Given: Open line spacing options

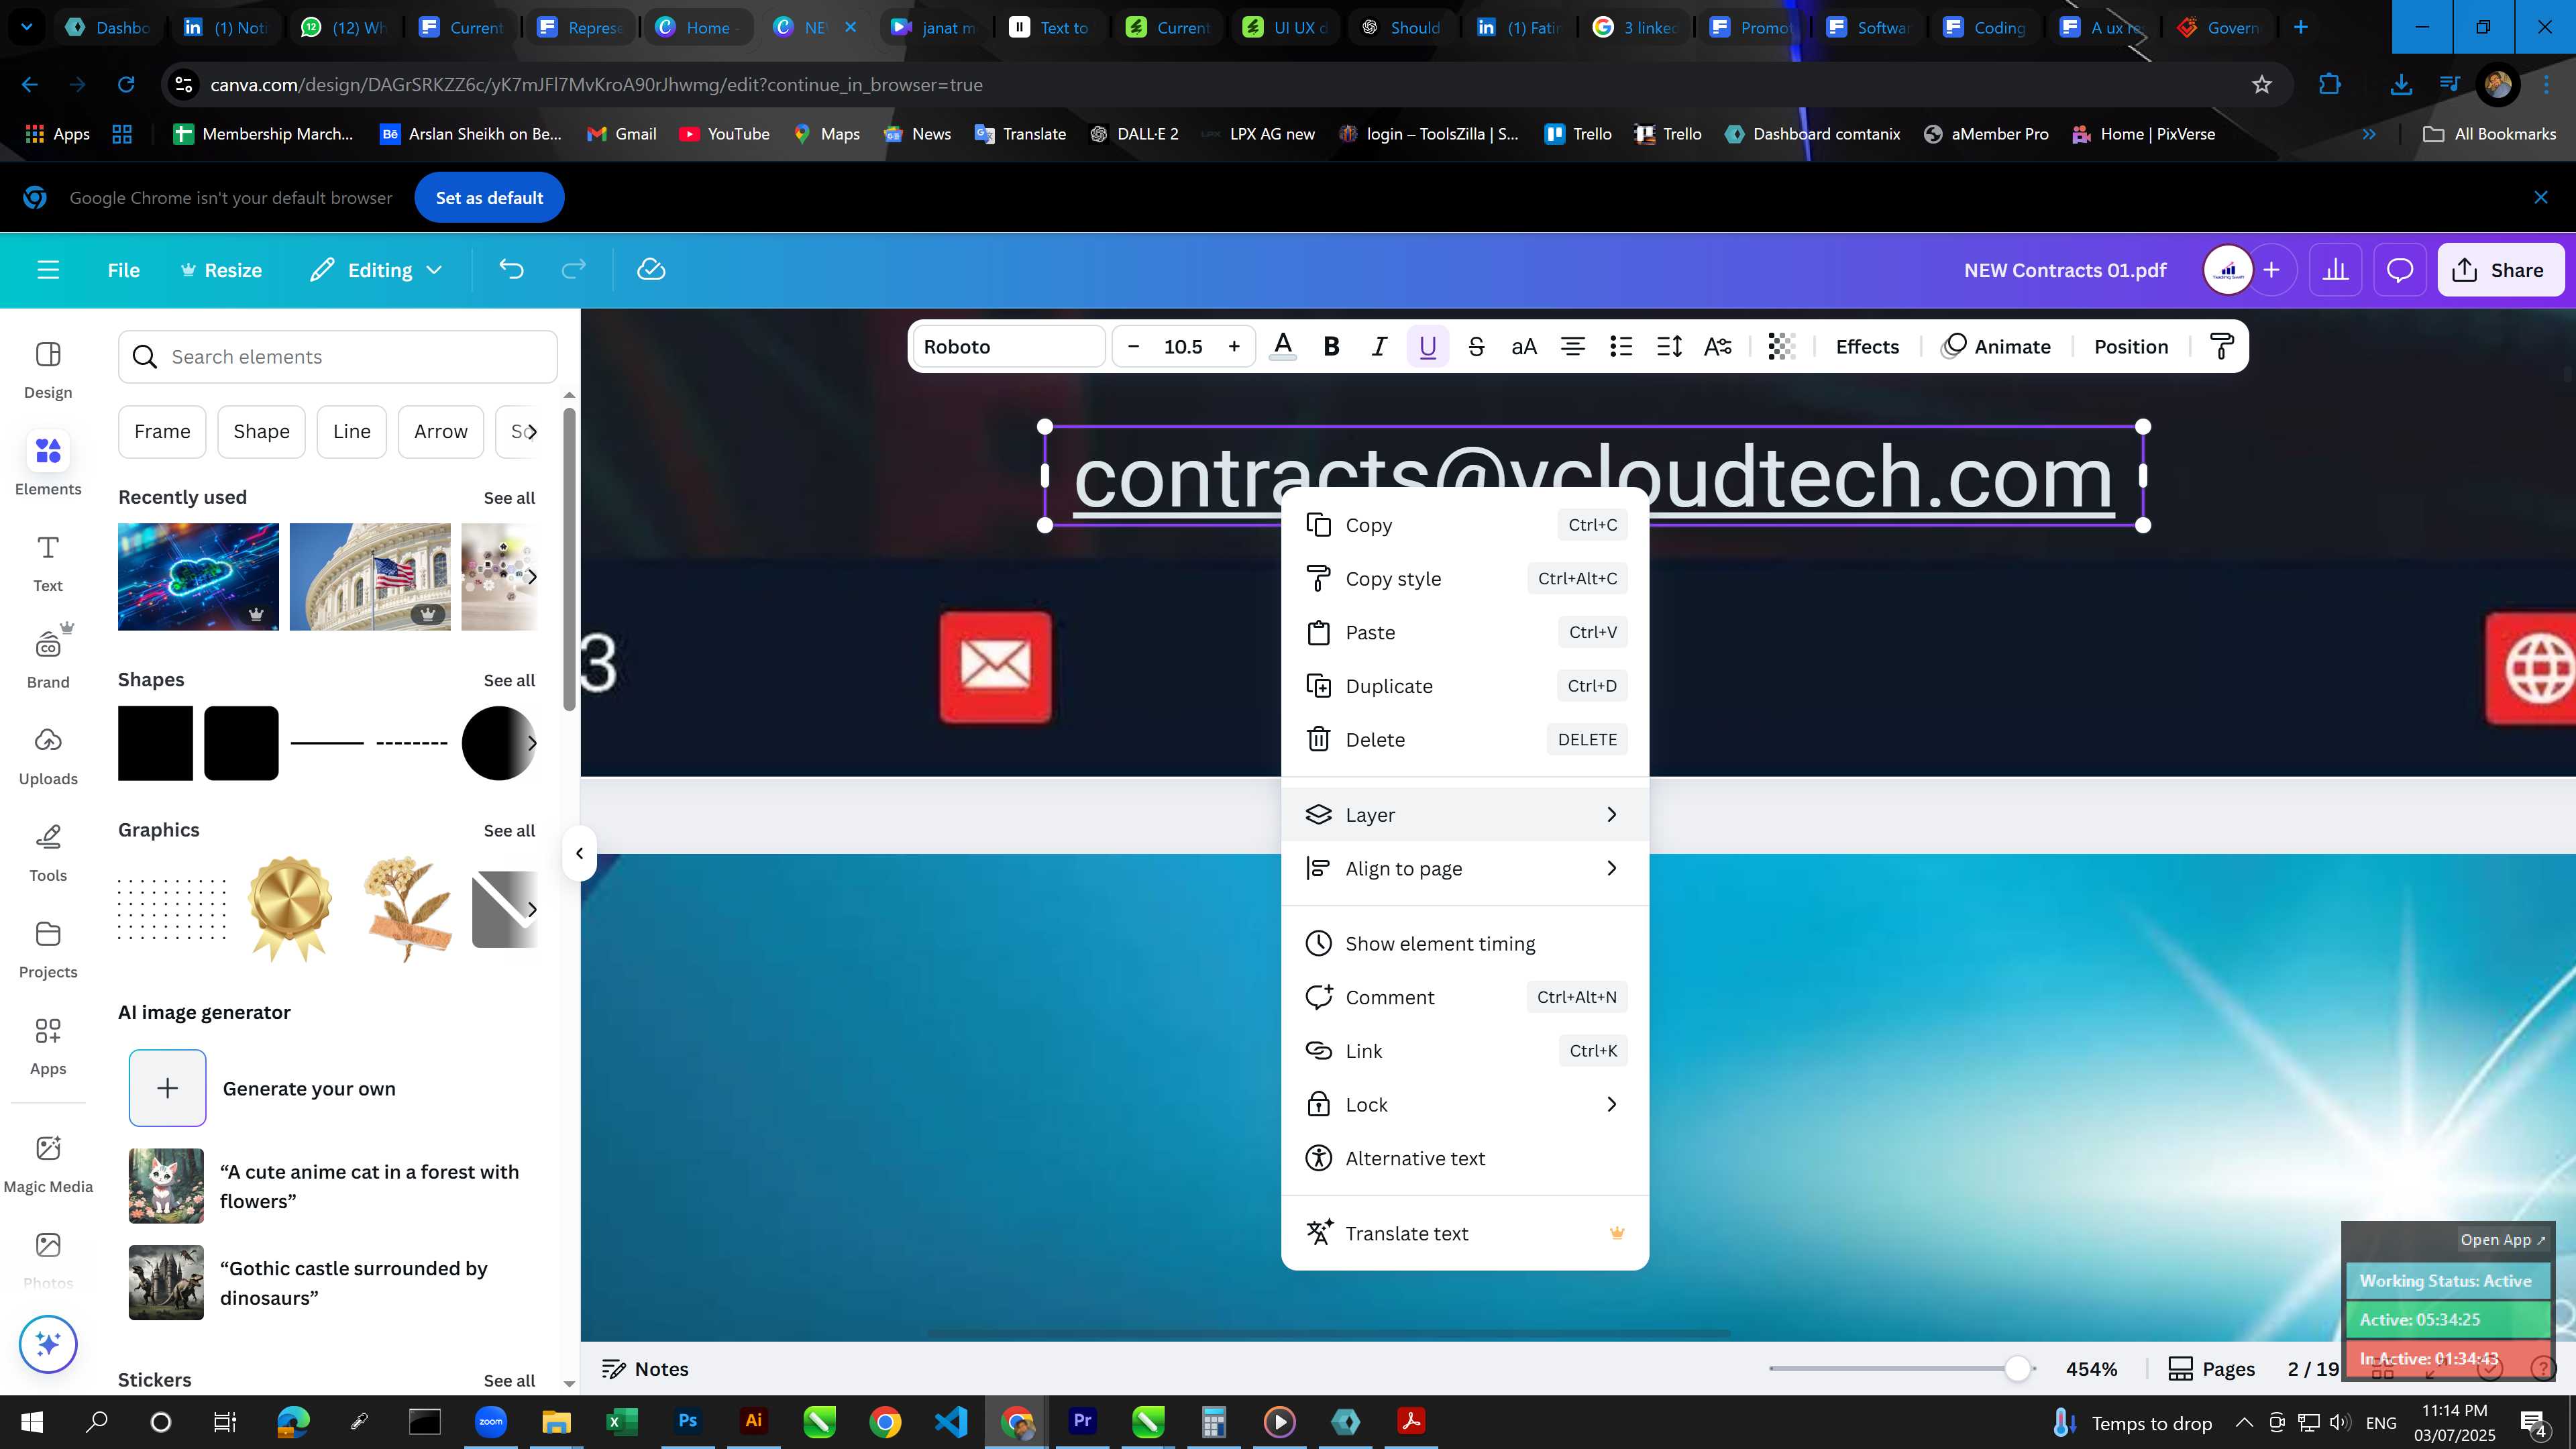Looking at the screenshot, I should click(x=1669, y=347).
